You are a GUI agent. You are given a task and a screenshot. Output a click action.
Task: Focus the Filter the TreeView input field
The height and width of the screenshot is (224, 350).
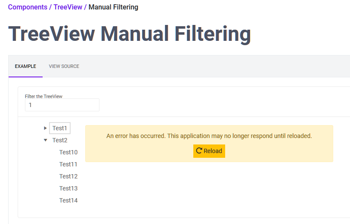pos(62,105)
